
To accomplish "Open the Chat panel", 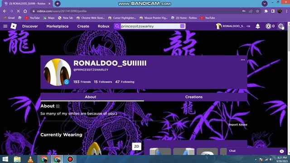I will [x=257, y=151].
